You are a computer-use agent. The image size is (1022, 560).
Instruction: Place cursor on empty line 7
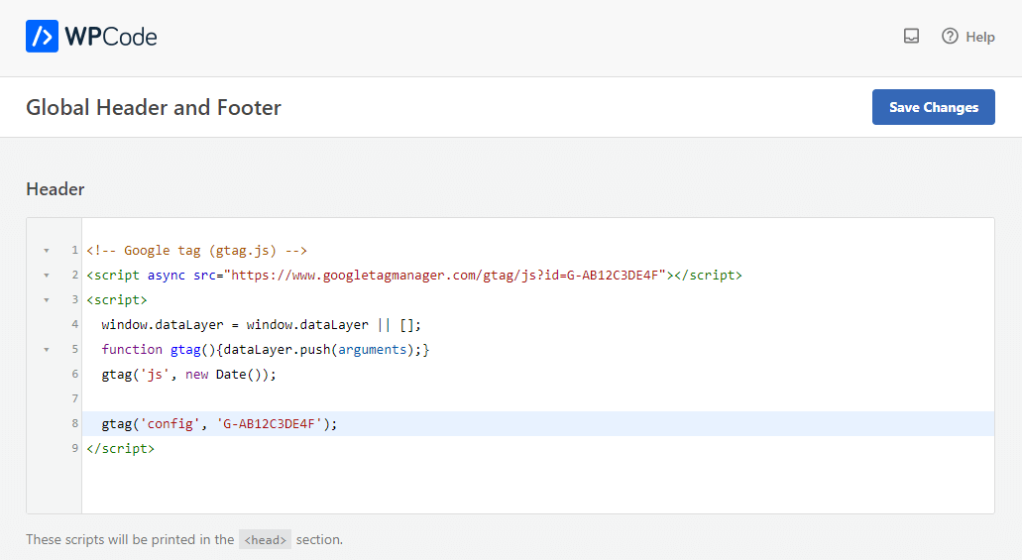point(397,399)
